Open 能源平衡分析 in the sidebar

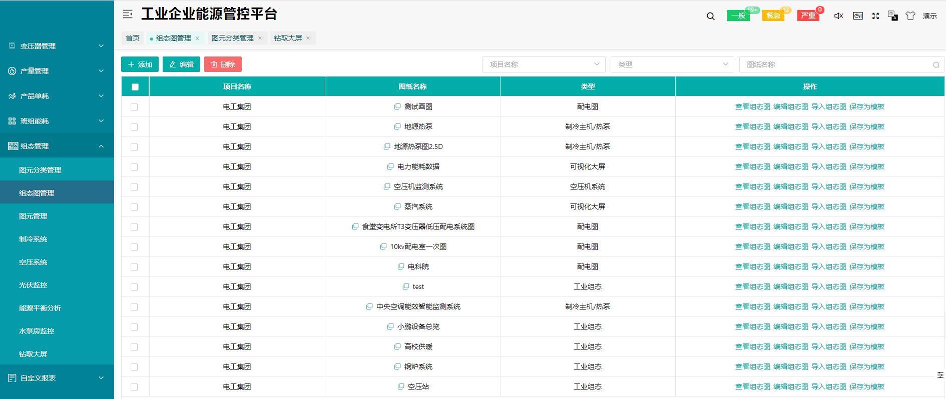click(57, 308)
